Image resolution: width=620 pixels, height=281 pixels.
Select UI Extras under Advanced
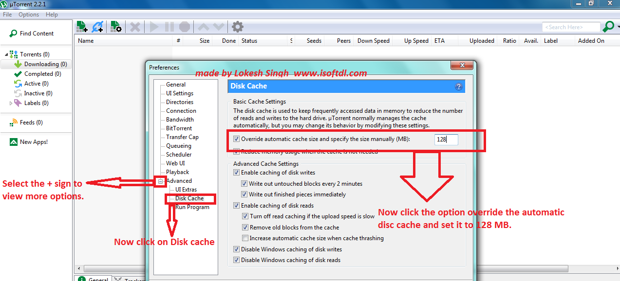pos(186,190)
